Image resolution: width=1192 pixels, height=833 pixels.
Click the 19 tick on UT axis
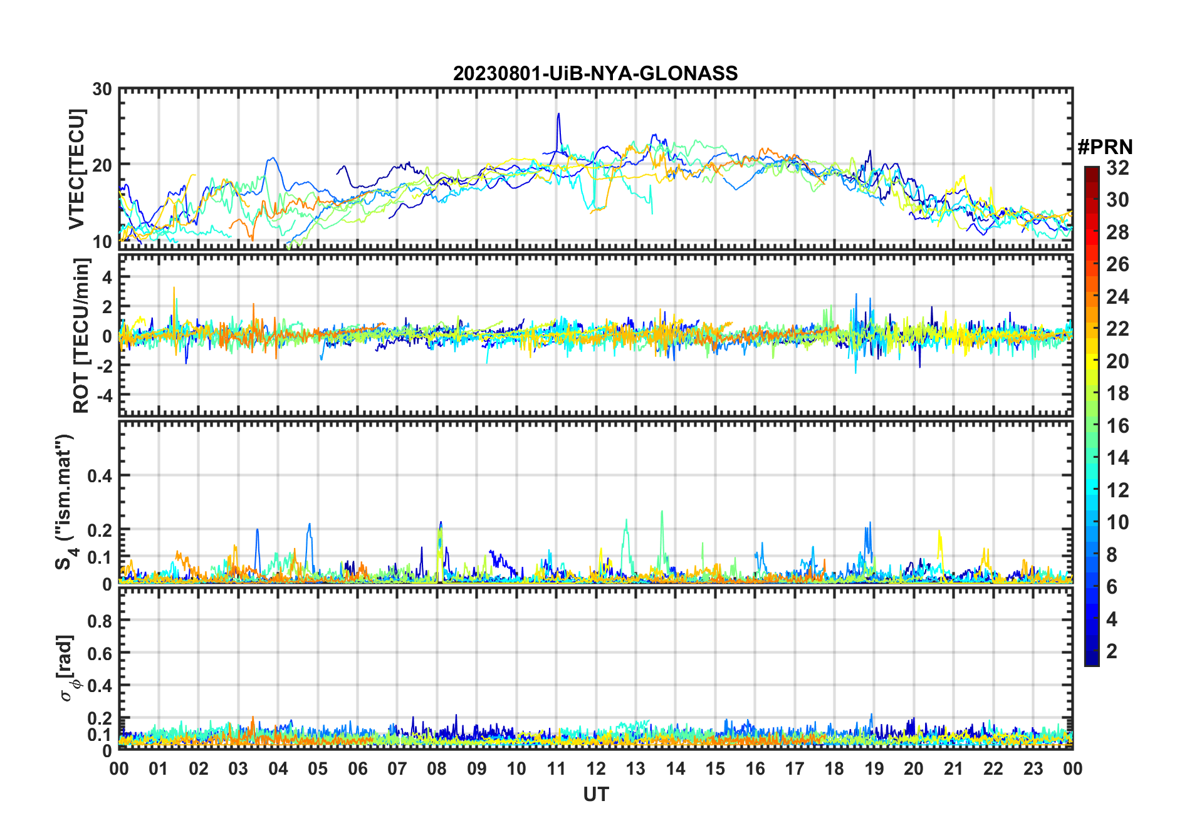pos(874,768)
